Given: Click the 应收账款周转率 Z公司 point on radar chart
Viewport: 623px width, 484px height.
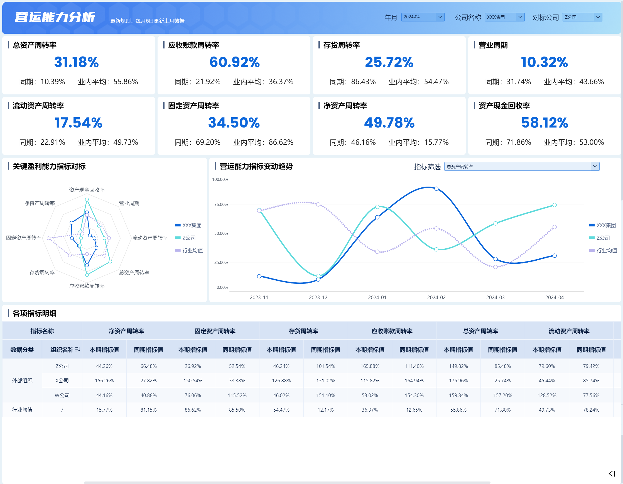Looking at the screenshot, I should pyautogui.click(x=87, y=275).
